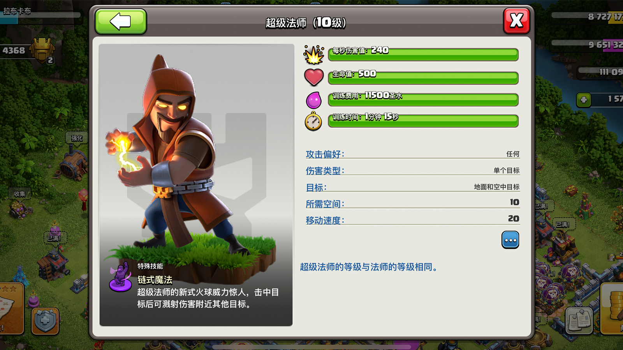Click the 移动速度 movement speed row
The image size is (623, 350).
[x=412, y=220]
